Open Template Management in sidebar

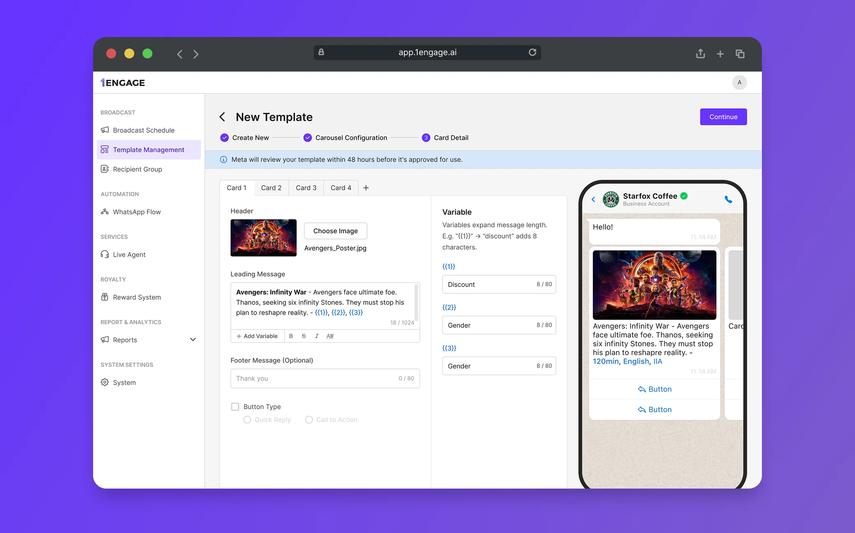pos(149,150)
